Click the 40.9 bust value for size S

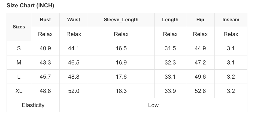tap(45, 48)
